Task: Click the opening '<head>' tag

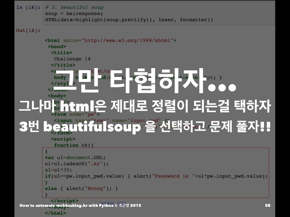Action: (x=57, y=47)
